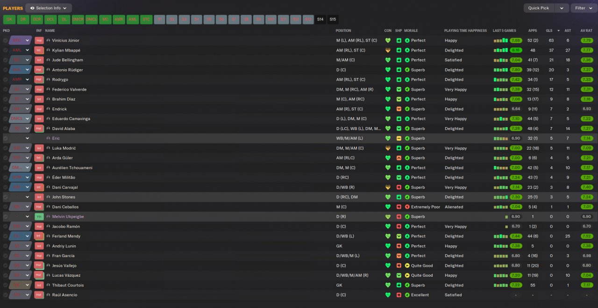Open Vinícius Júnior's STC position dropdown
This screenshot has width=598, height=308.
[x=21, y=41]
